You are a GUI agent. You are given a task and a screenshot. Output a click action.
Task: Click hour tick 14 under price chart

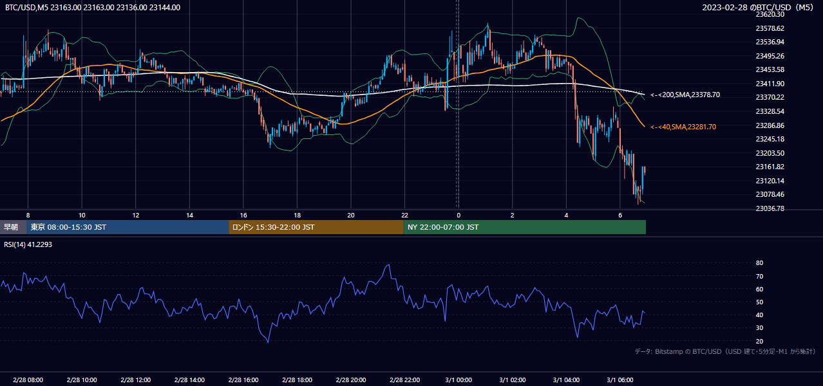(189, 215)
